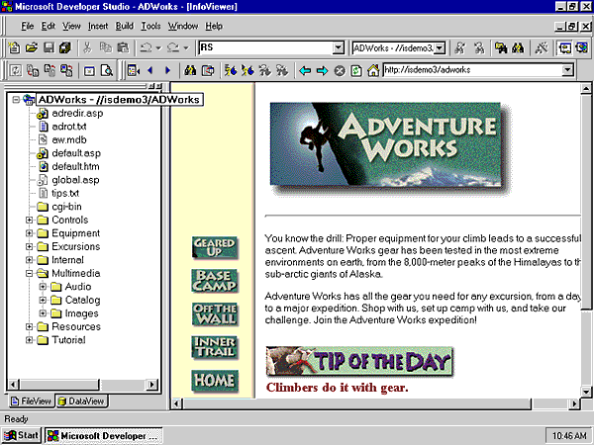Click the Windows Start button
This screenshot has height=445, width=594.
[x=23, y=435]
